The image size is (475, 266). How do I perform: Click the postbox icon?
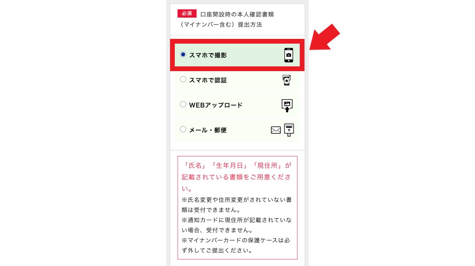click(289, 130)
